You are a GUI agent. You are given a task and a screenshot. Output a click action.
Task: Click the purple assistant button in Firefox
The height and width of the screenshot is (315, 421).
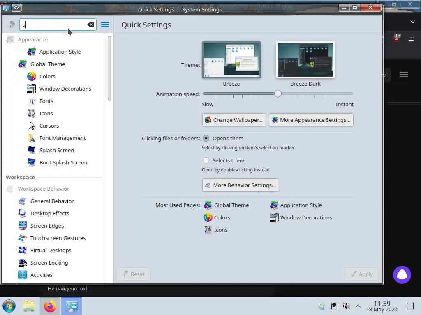(402, 275)
